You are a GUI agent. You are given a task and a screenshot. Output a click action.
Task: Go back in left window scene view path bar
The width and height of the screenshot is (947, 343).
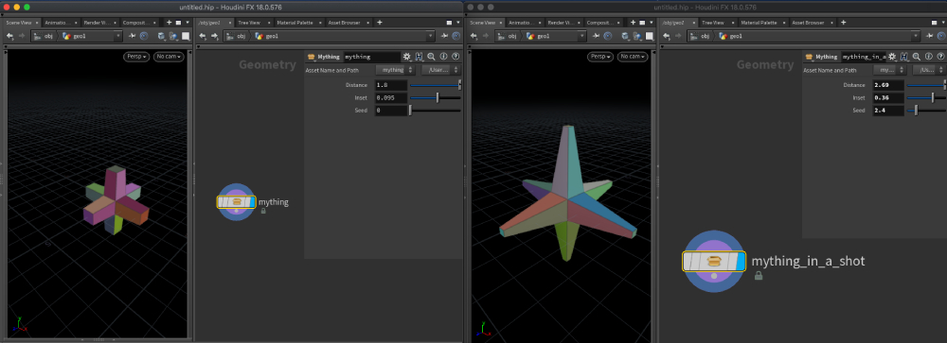tap(9, 36)
